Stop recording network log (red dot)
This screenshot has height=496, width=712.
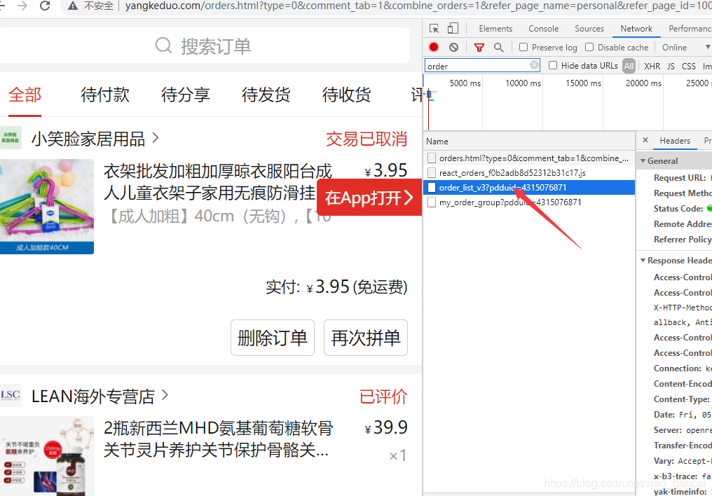pos(434,47)
